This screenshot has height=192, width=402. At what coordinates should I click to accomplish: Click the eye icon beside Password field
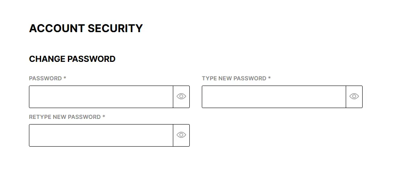click(181, 96)
